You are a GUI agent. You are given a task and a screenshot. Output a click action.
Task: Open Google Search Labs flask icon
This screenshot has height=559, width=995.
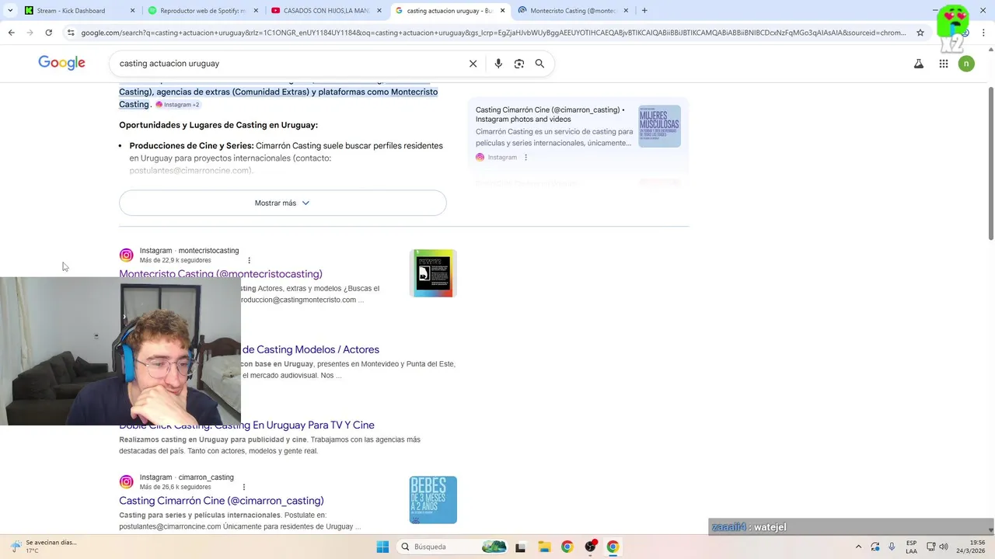pyautogui.click(x=919, y=64)
